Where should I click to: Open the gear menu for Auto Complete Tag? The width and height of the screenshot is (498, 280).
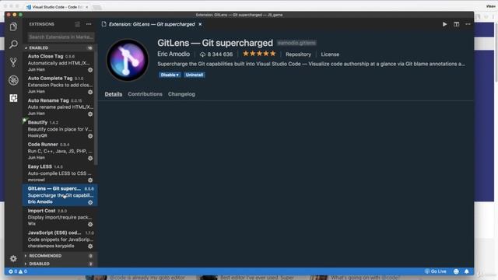90,92
